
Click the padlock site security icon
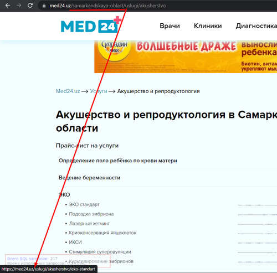(44, 6)
